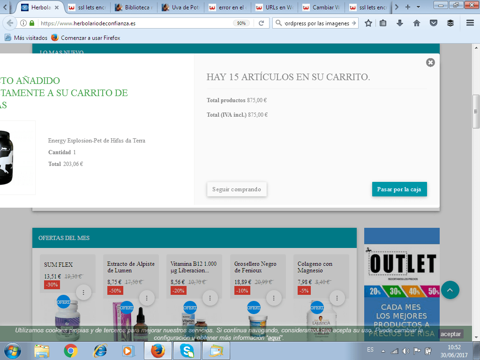
Task: Reset the 90% zoom indicator
Action: click(241, 23)
